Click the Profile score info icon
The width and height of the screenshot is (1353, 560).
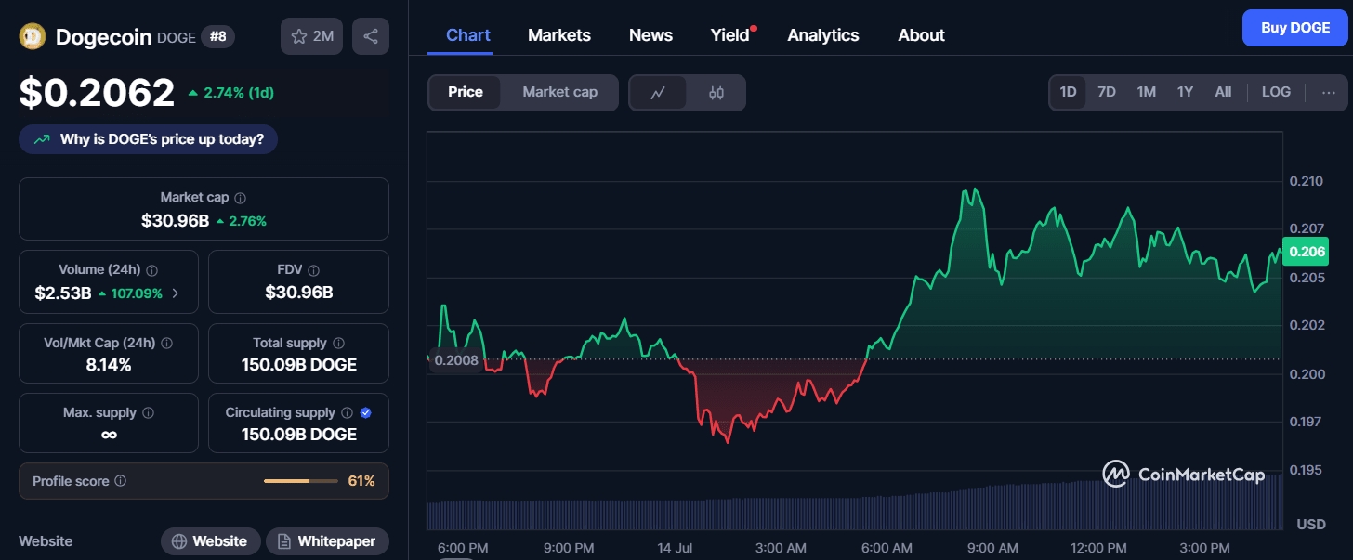(x=120, y=481)
